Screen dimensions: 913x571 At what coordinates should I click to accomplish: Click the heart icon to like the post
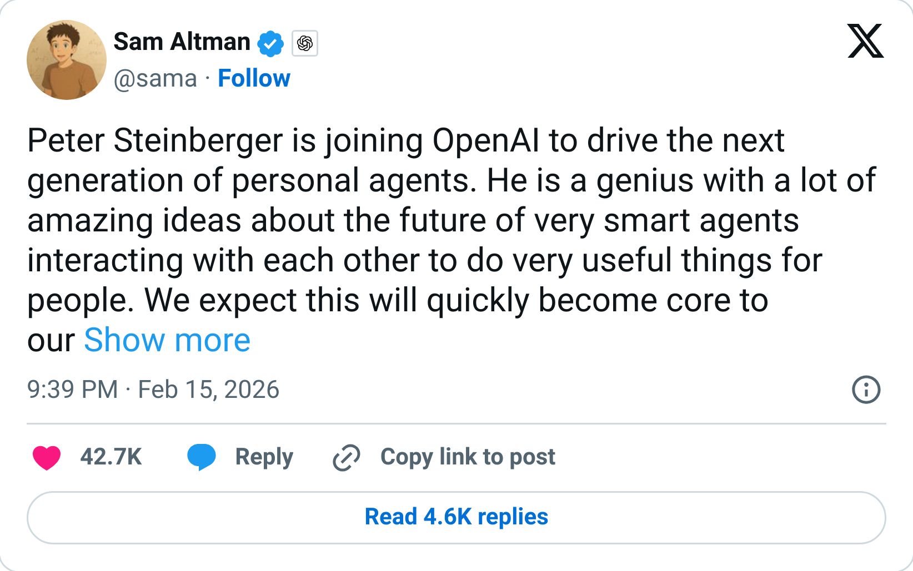47,457
